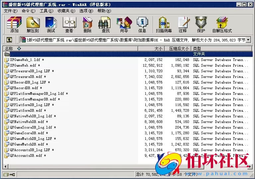The height and width of the screenshot is (179, 255).
Task: Open the address path dropdown arrow
Action: [x=248, y=40]
